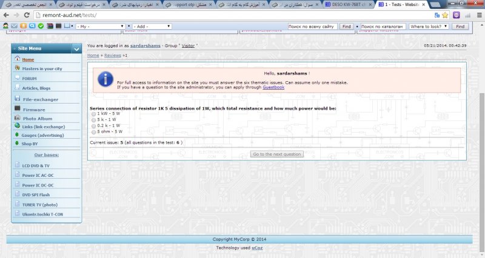Click the 'Our bases:' heading link
485x258 pixels.
47,155
